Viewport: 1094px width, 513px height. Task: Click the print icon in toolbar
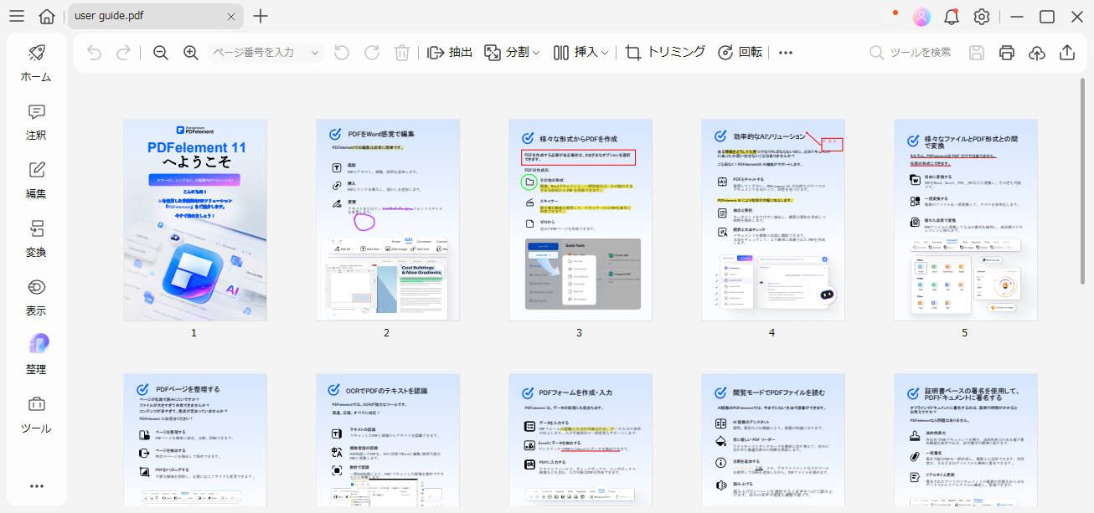1007,53
